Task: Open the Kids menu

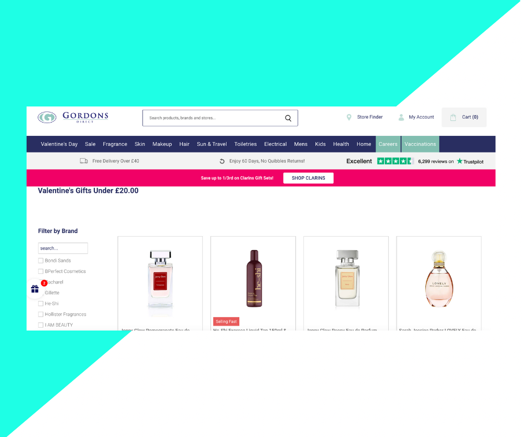Action: coord(320,144)
